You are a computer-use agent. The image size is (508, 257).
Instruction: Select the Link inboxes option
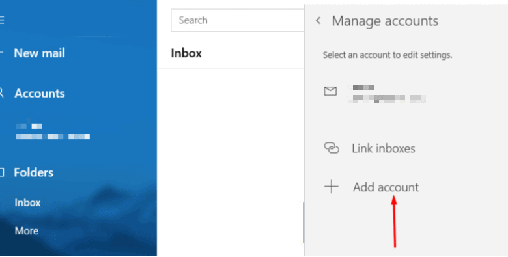[x=383, y=148]
